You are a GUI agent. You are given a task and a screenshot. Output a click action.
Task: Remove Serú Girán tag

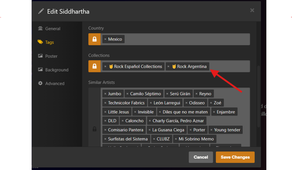pos(167,94)
